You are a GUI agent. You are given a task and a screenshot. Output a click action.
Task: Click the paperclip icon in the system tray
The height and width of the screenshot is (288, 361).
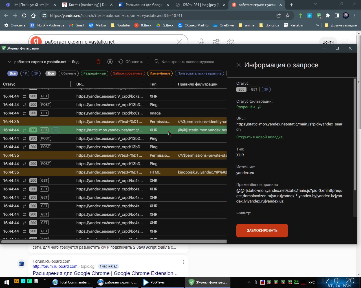(256, 282)
